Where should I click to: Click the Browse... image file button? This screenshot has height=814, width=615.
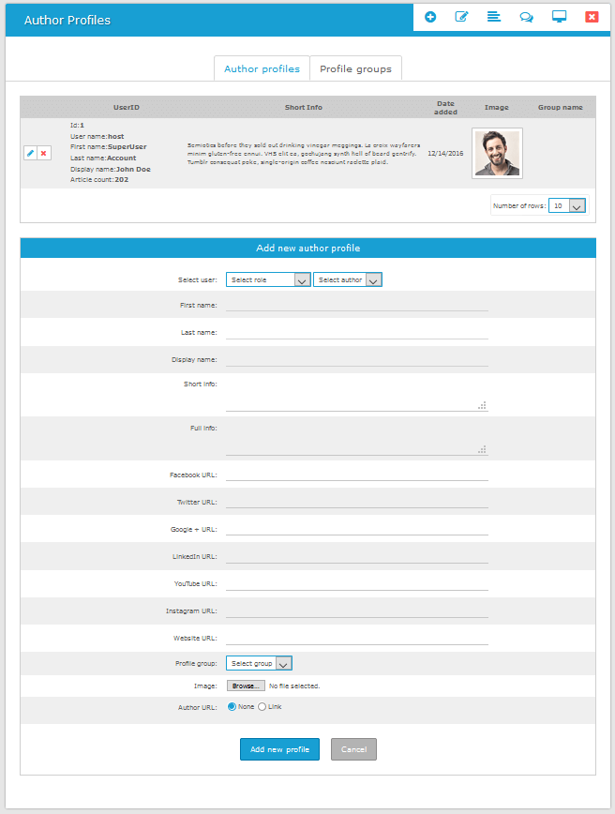click(x=245, y=686)
